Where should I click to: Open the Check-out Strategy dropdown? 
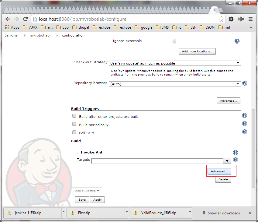click(x=175, y=63)
